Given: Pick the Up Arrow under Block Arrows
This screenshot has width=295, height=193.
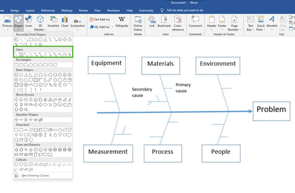Looking at the screenshot, I should [26, 100].
